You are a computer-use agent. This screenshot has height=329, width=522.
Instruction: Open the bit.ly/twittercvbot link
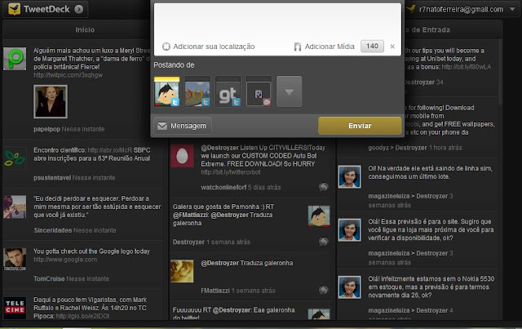[x=231, y=172]
